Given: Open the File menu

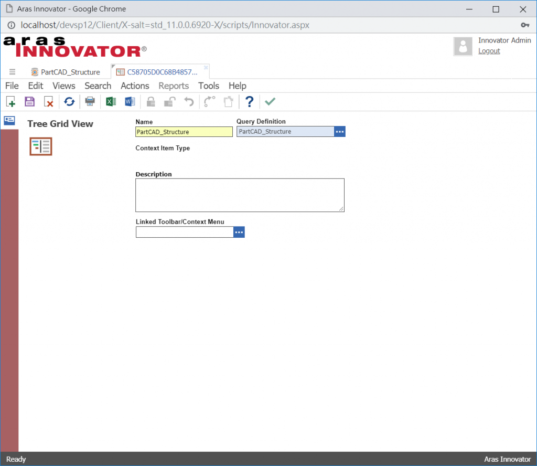Looking at the screenshot, I should point(12,86).
